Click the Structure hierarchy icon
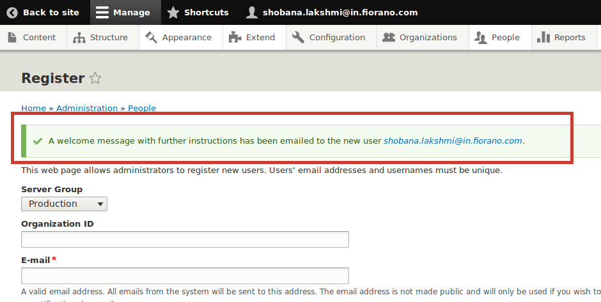Image resolution: width=601 pixels, height=302 pixels. point(79,38)
